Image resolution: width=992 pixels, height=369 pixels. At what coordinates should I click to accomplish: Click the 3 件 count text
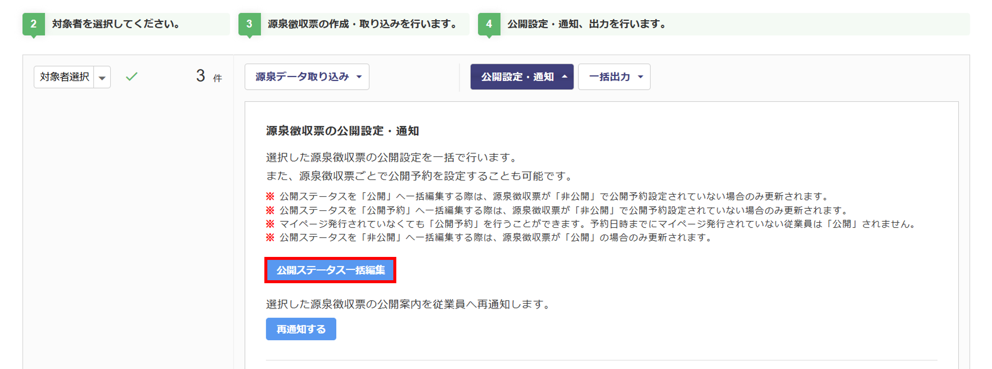(x=209, y=76)
